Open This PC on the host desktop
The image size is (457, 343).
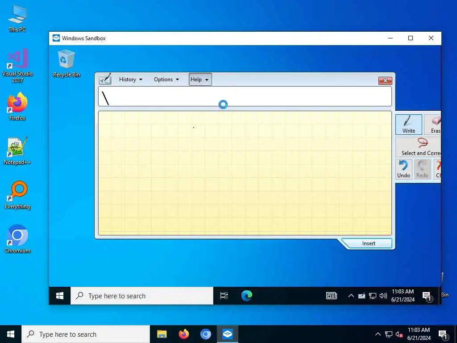17,19
